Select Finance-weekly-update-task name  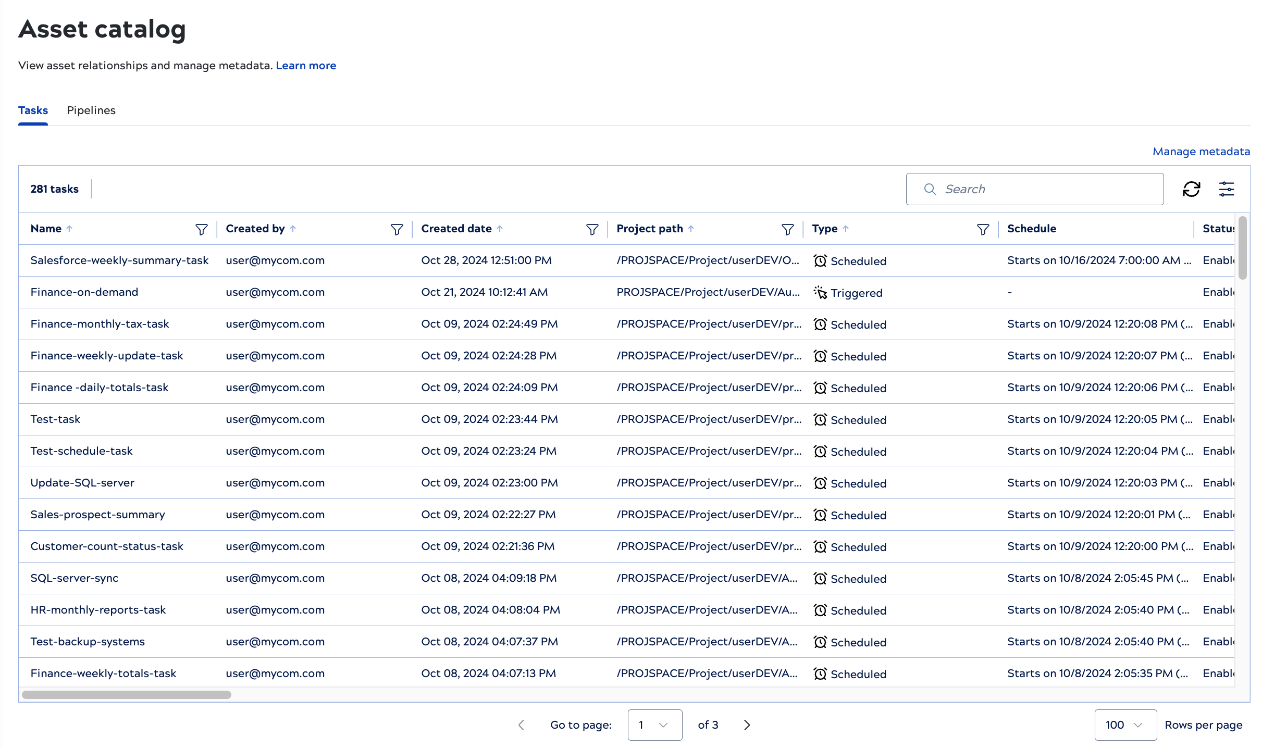(x=107, y=356)
